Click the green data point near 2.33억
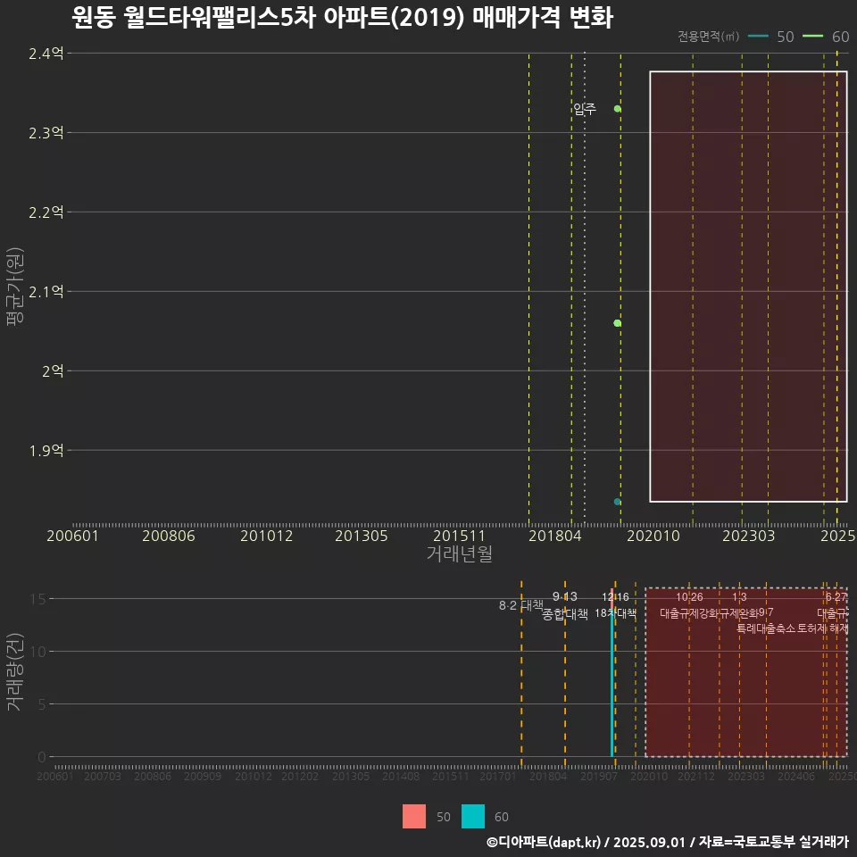The image size is (857, 857). (x=616, y=108)
